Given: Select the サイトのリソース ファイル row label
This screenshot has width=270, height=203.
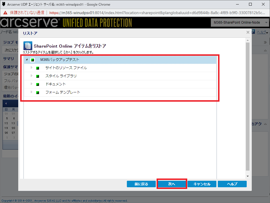Looking at the screenshot, I should [x=66, y=68].
